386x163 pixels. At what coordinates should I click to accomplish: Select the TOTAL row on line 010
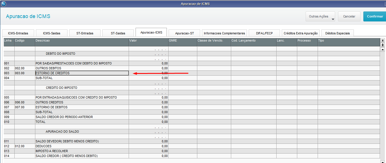tap(192, 122)
